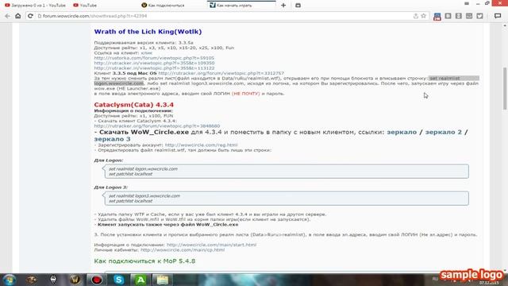
Task: Click the 'Как подключиться к MoP 5.4.8' heading
Action: pyautogui.click(x=144, y=261)
